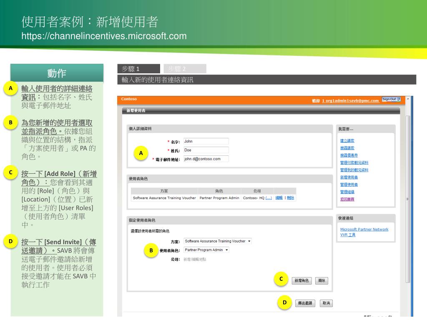Open the 管理付款概況資料 link
427x320 pixels.
tap(354, 163)
